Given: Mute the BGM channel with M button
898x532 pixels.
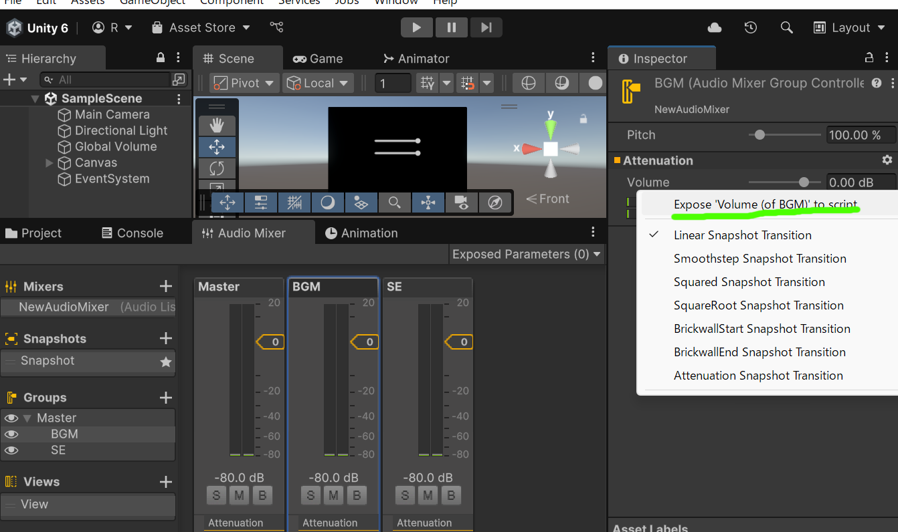Looking at the screenshot, I should (333, 495).
